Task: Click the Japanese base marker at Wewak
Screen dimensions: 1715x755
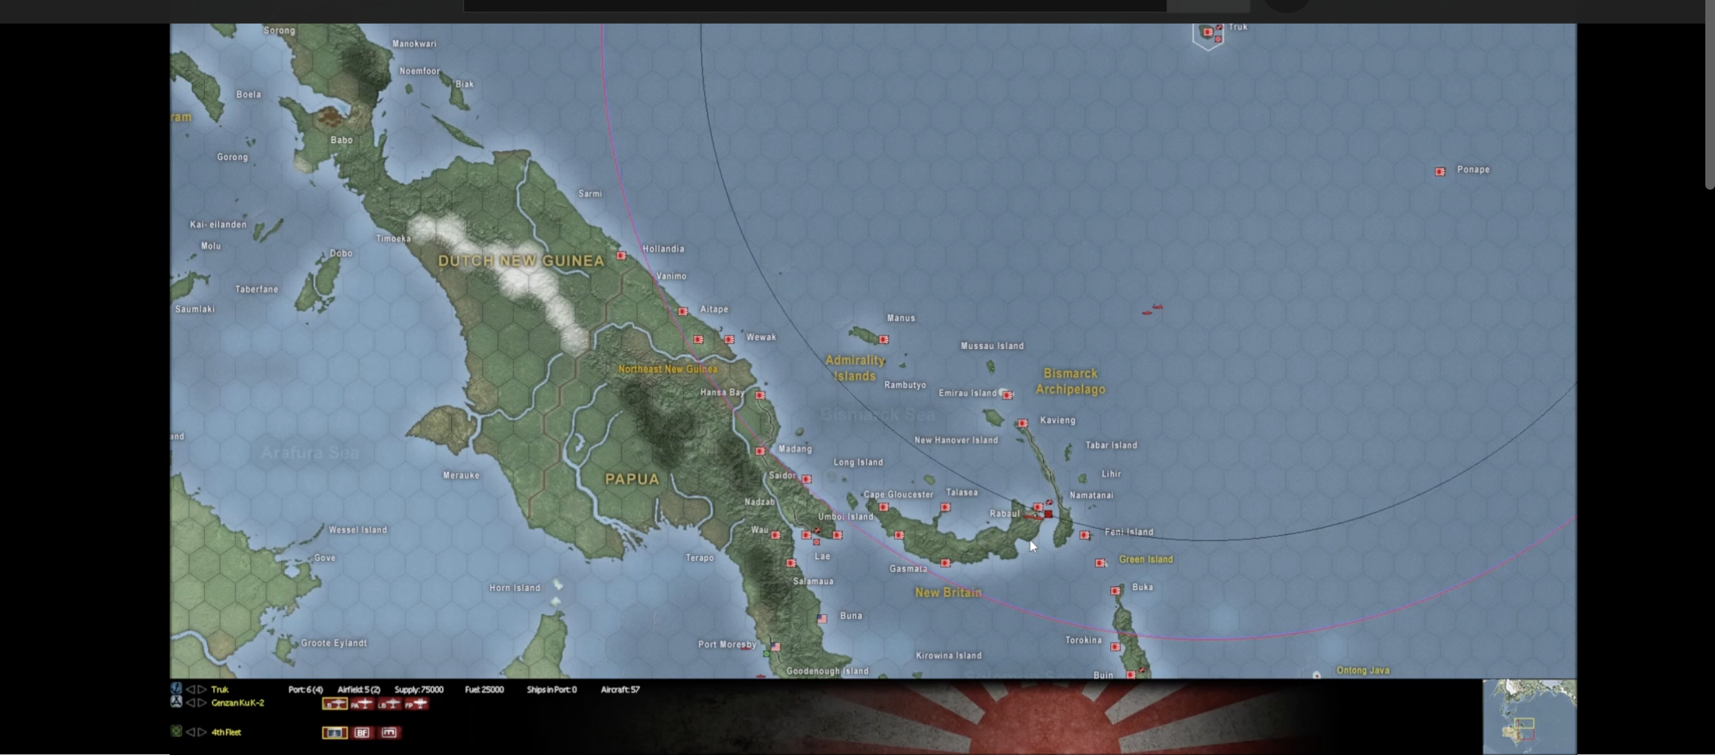Action: (728, 339)
